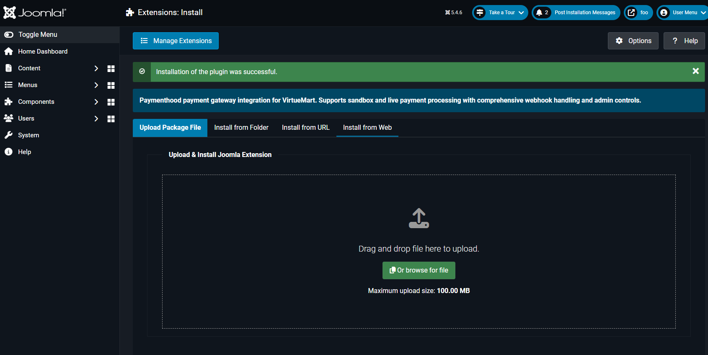708x355 pixels.
Task: Click the upload arrow icon
Action: tap(419, 218)
